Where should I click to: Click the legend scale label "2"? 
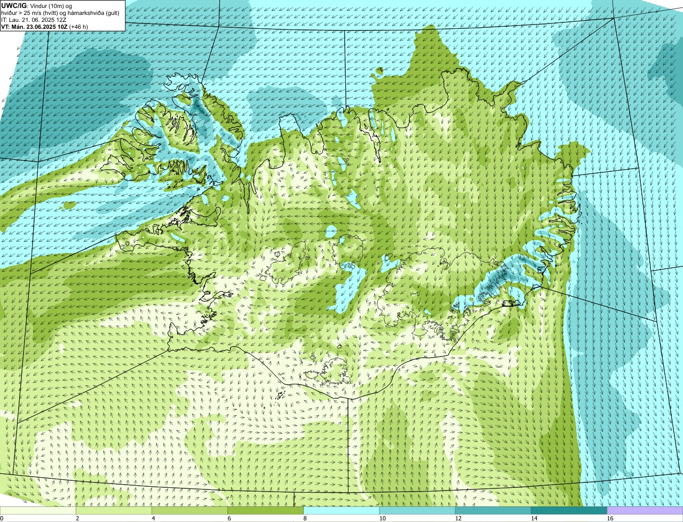coord(77,518)
